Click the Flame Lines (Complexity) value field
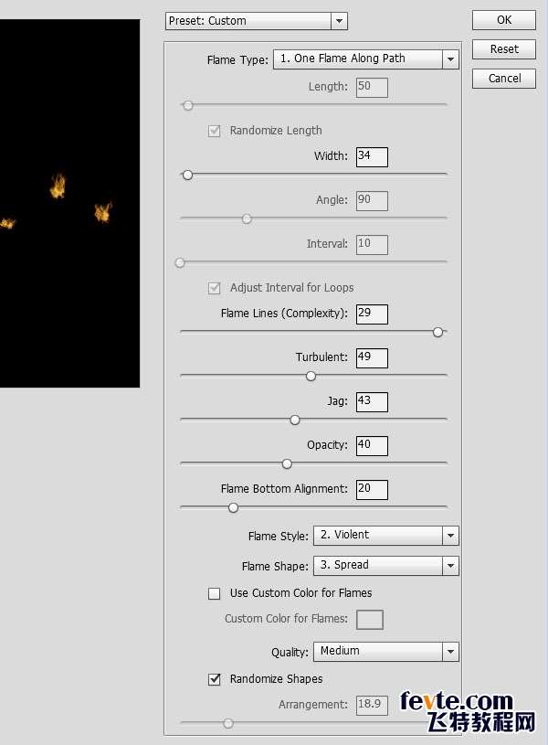This screenshot has height=745, width=548. point(372,314)
